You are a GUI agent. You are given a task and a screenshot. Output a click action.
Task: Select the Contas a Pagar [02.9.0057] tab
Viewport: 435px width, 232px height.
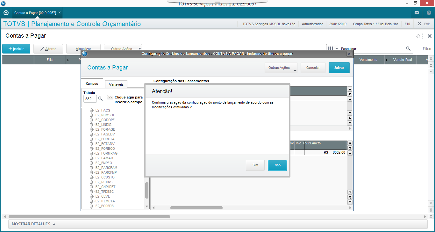(x=35, y=13)
